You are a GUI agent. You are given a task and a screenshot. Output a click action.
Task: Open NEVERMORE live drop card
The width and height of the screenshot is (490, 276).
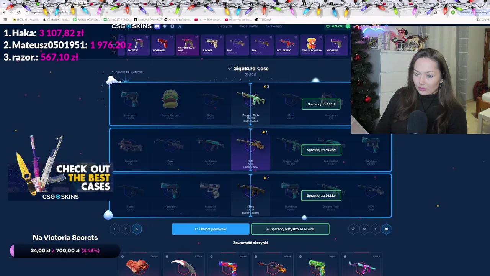(x=163, y=45)
